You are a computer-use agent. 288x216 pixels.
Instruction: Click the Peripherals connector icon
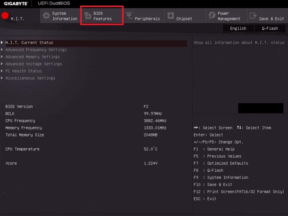click(x=129, y=16)
